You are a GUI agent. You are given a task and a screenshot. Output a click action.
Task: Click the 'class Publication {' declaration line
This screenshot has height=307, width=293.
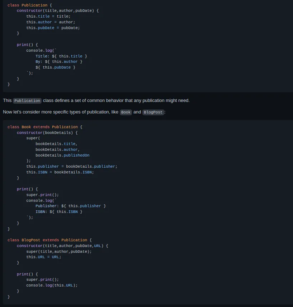click(30, 5)
